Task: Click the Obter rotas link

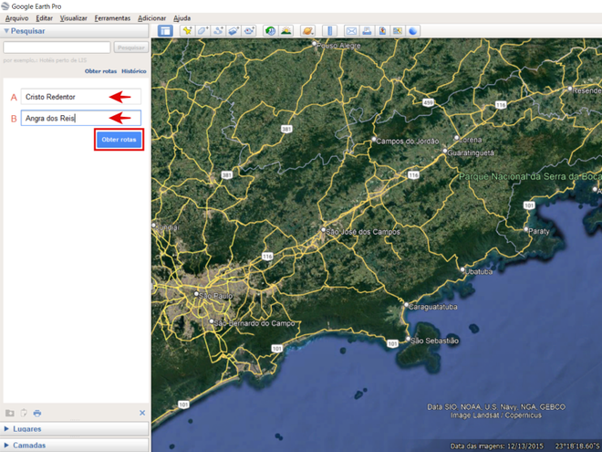Action: coord(100,71)
